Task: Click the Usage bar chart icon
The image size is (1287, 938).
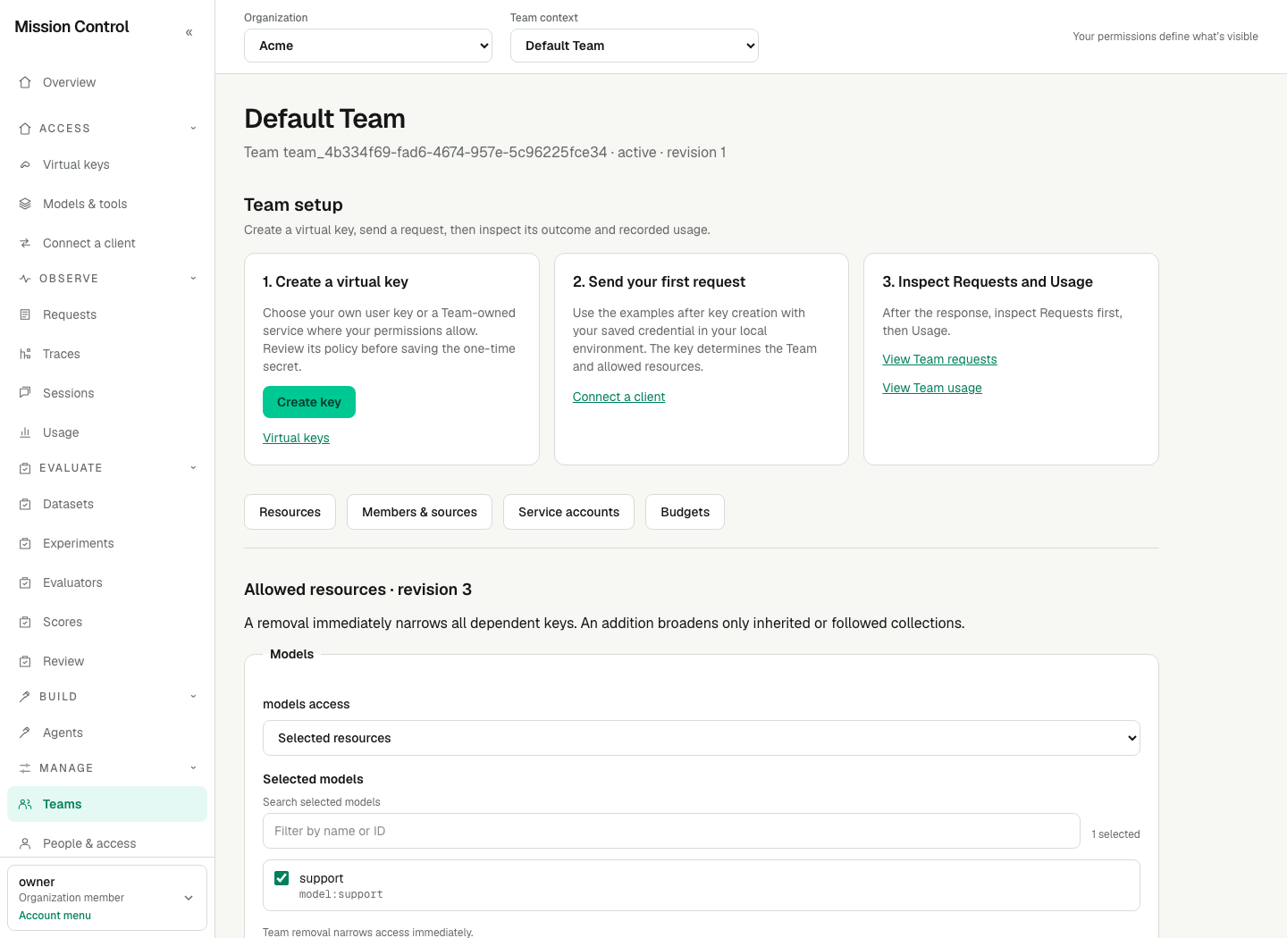Action: (x=25, y=432)
